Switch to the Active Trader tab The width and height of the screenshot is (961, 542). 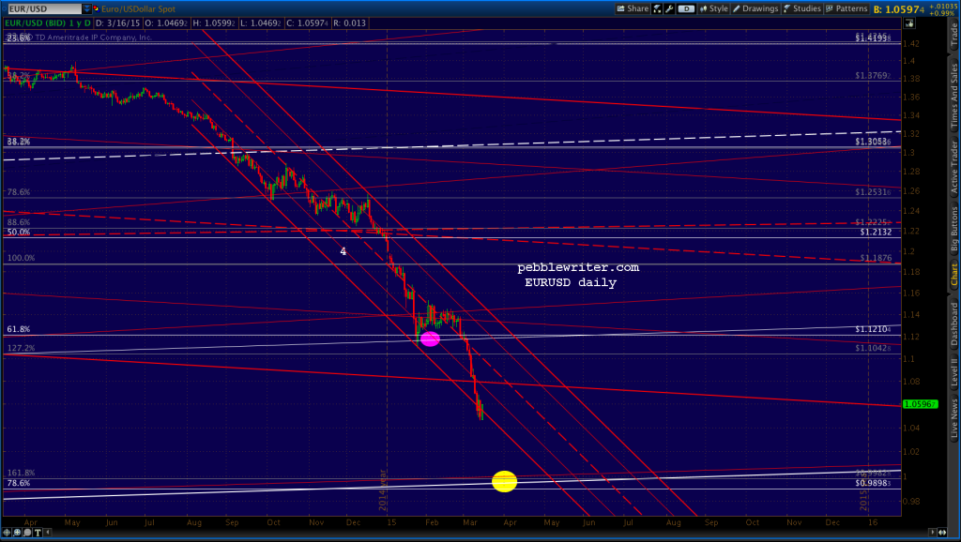951,169
